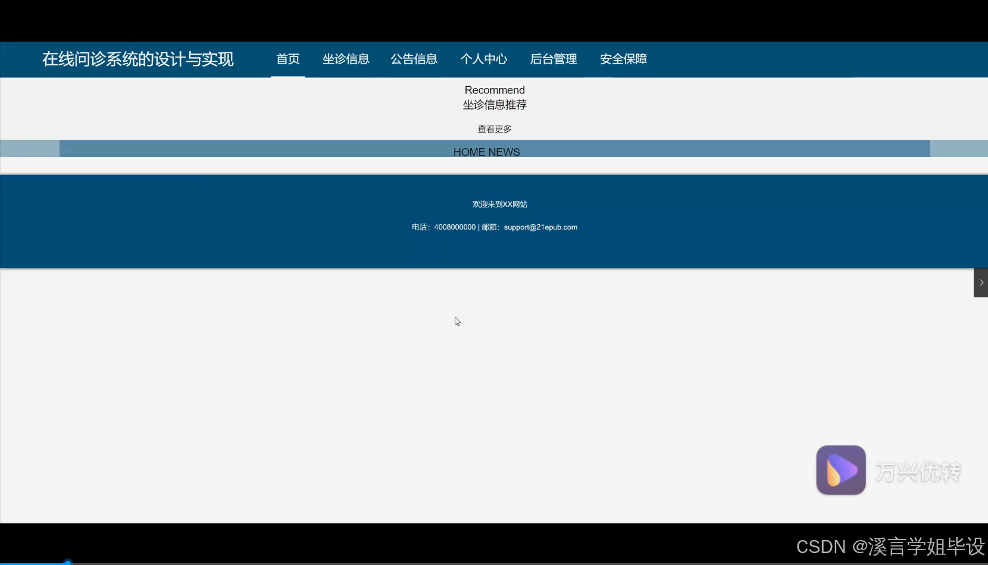
Task: Open the 个人中心 menu item
Action: click(x=484, y=59)
